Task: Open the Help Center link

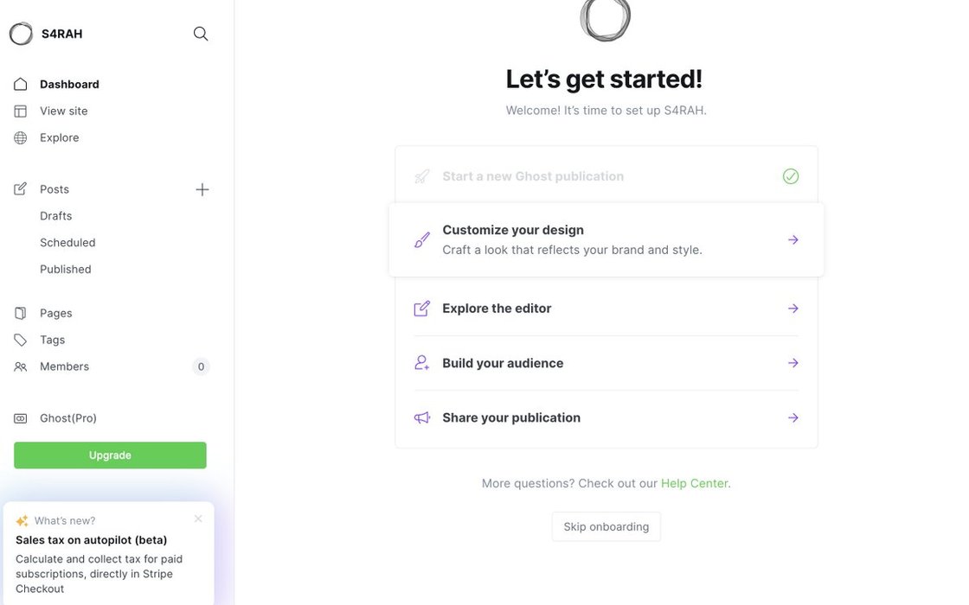Action: pos(695,483)
